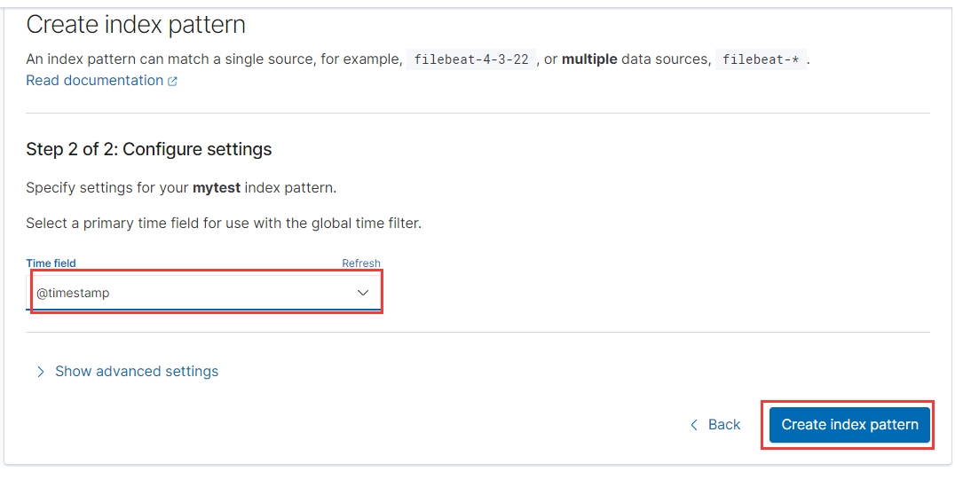Screen dimensions: 955x503
Task: Click the Create index pattern page heading
Action: pos(136,25)
